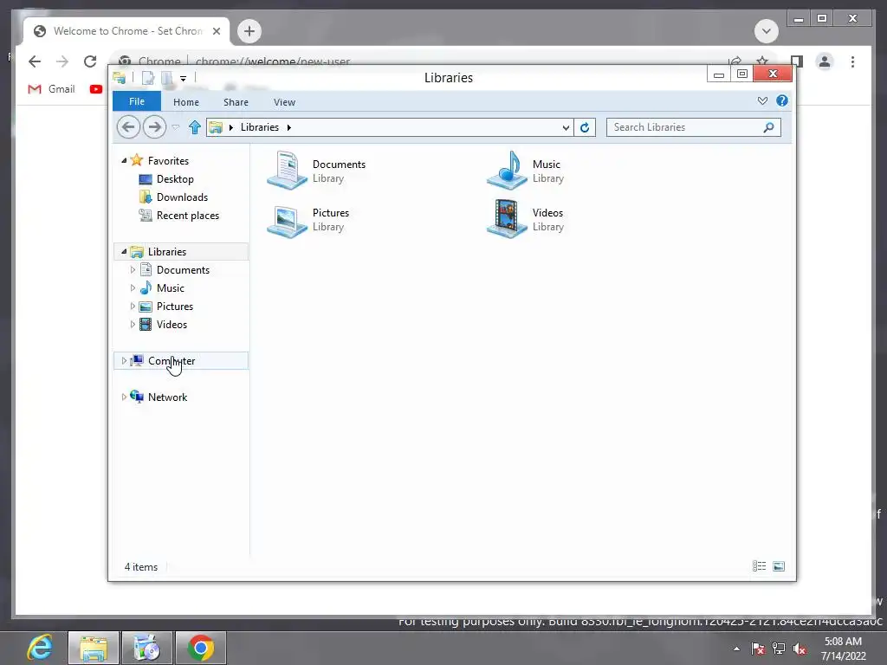Expand Music node in navigation tree
Image resolution: width=887 pixels, height=665 pixels.
pyautogui.click(x=133, y=287)
